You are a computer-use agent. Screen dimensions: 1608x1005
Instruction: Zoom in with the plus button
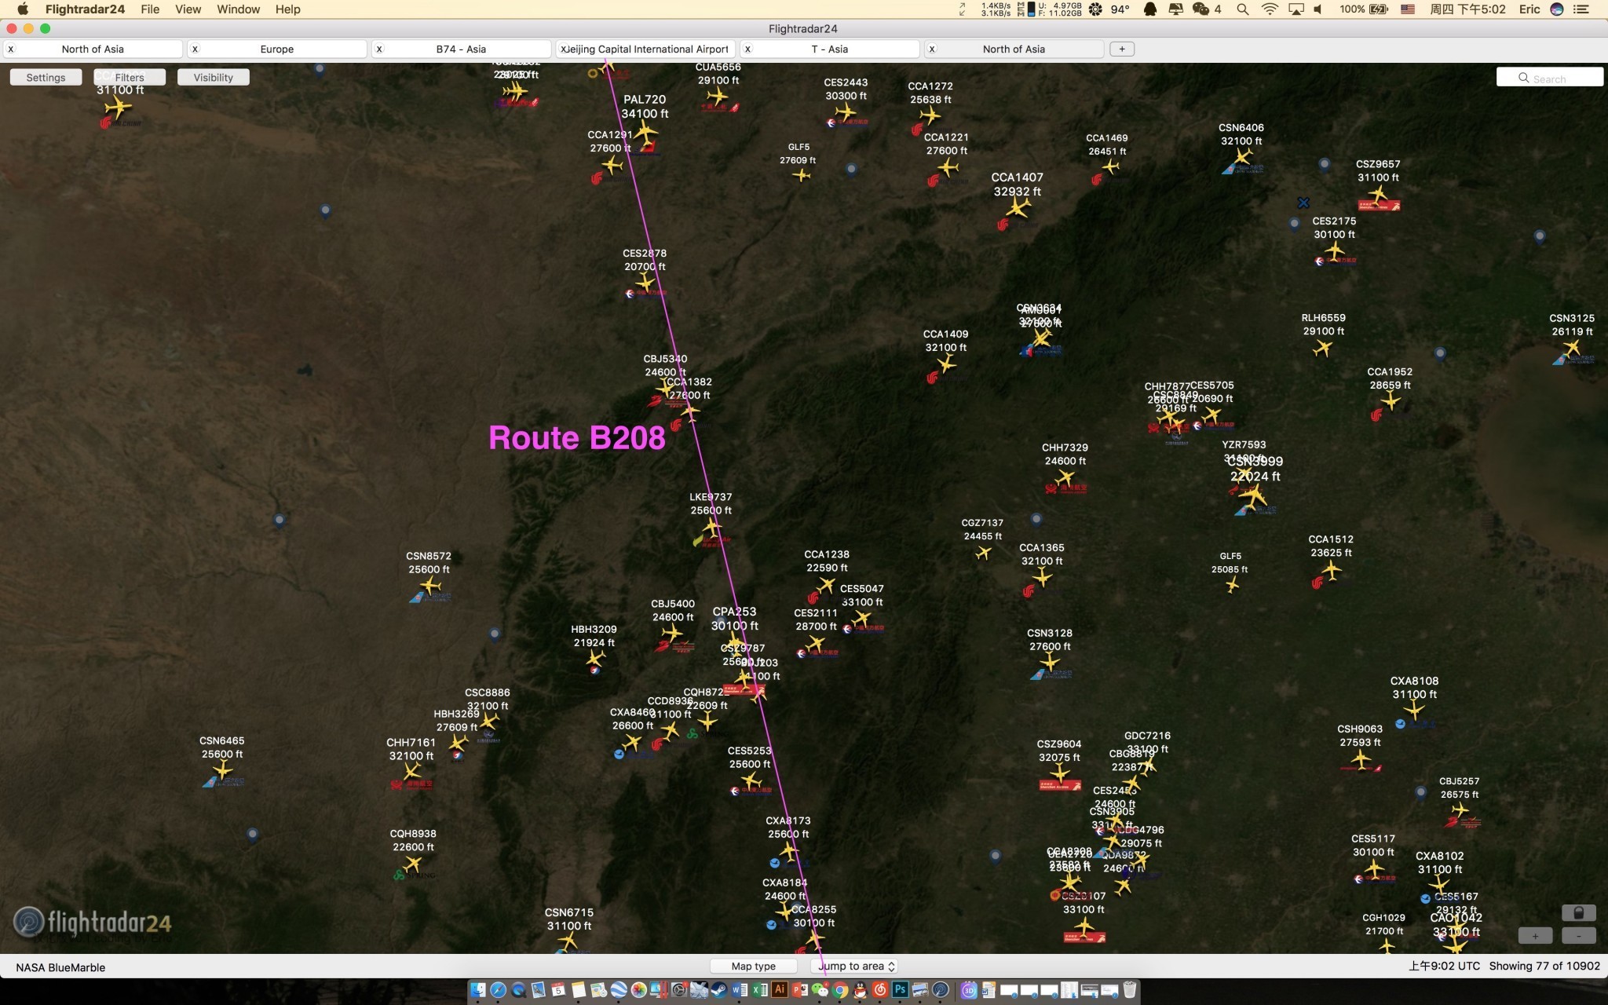click(1535, 935)
